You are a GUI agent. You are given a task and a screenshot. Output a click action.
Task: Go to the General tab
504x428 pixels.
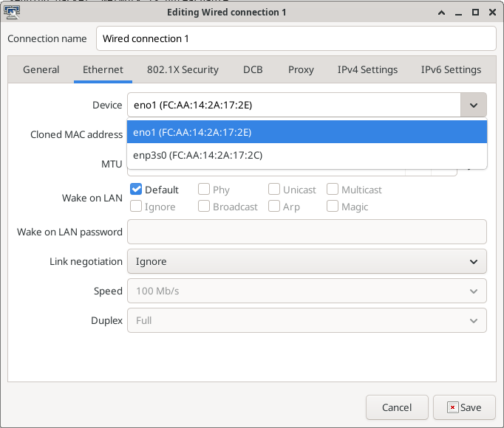(x=41, y=69)
